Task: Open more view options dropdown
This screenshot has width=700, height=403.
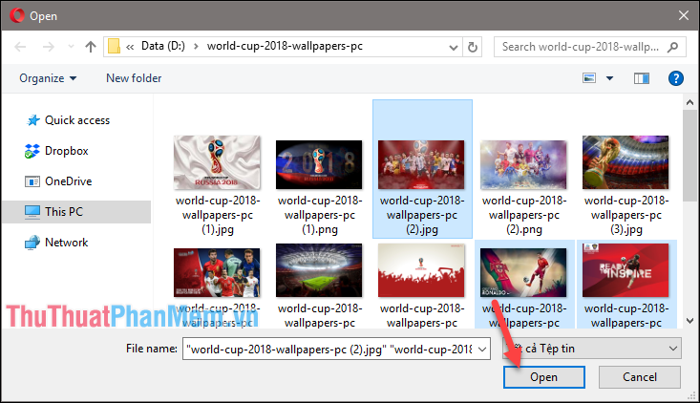Action: 609,78
